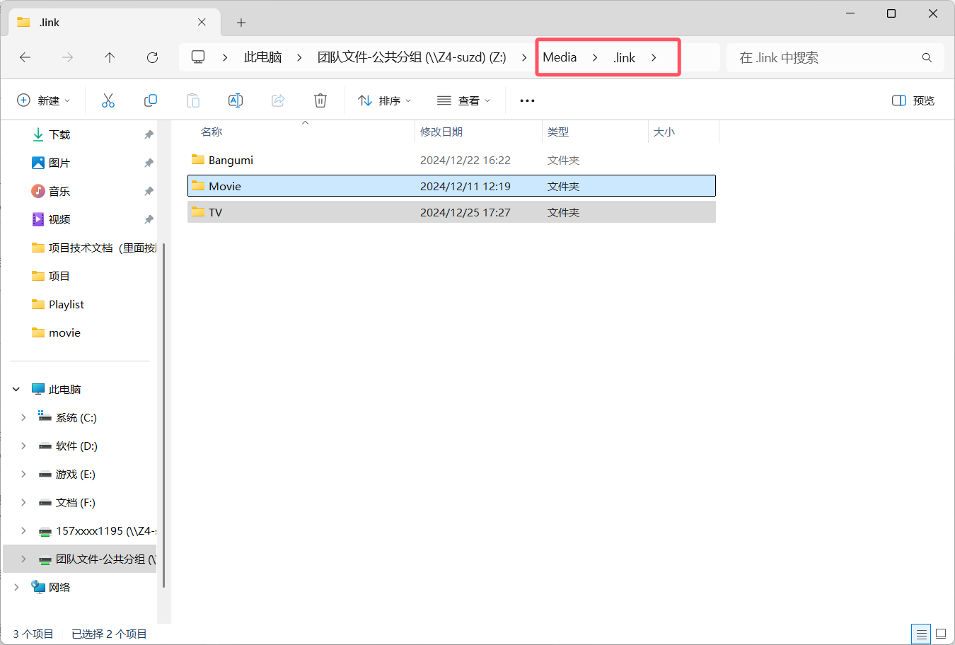The width and height of the screenshot is (955, 645).
Task: Click the Rename icon in toolbar
Action: tap(236, 100)
